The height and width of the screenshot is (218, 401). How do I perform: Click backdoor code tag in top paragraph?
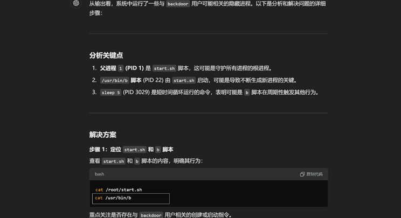tap(177, 4)
